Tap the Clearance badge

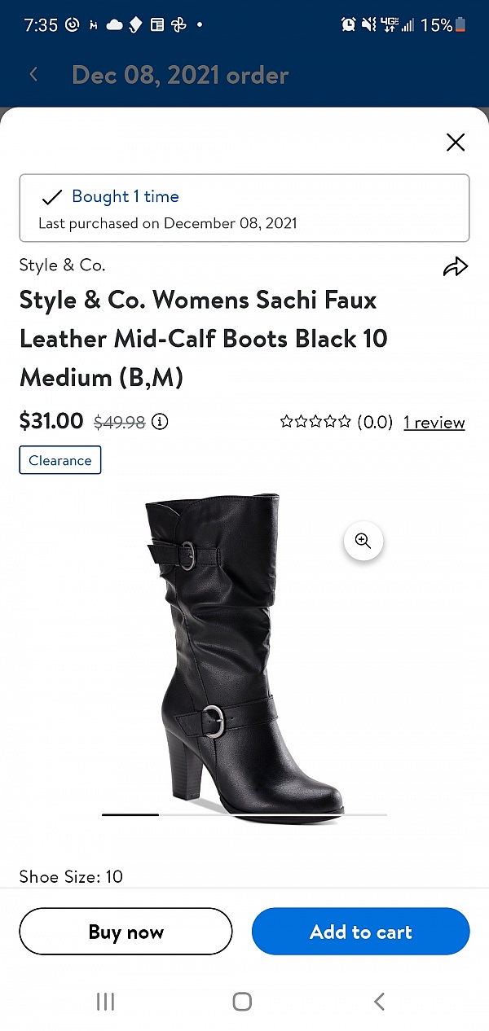tap(60, 460)
